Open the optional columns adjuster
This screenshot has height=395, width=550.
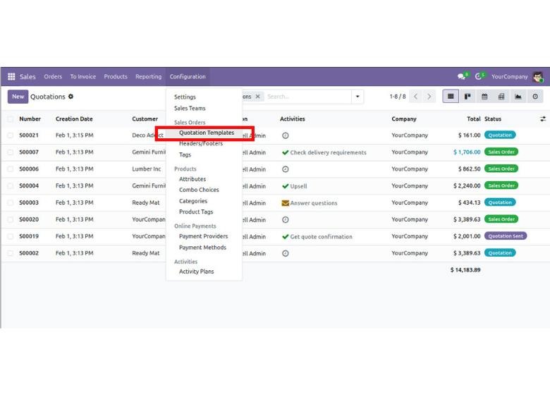click(x=542, y=119)
